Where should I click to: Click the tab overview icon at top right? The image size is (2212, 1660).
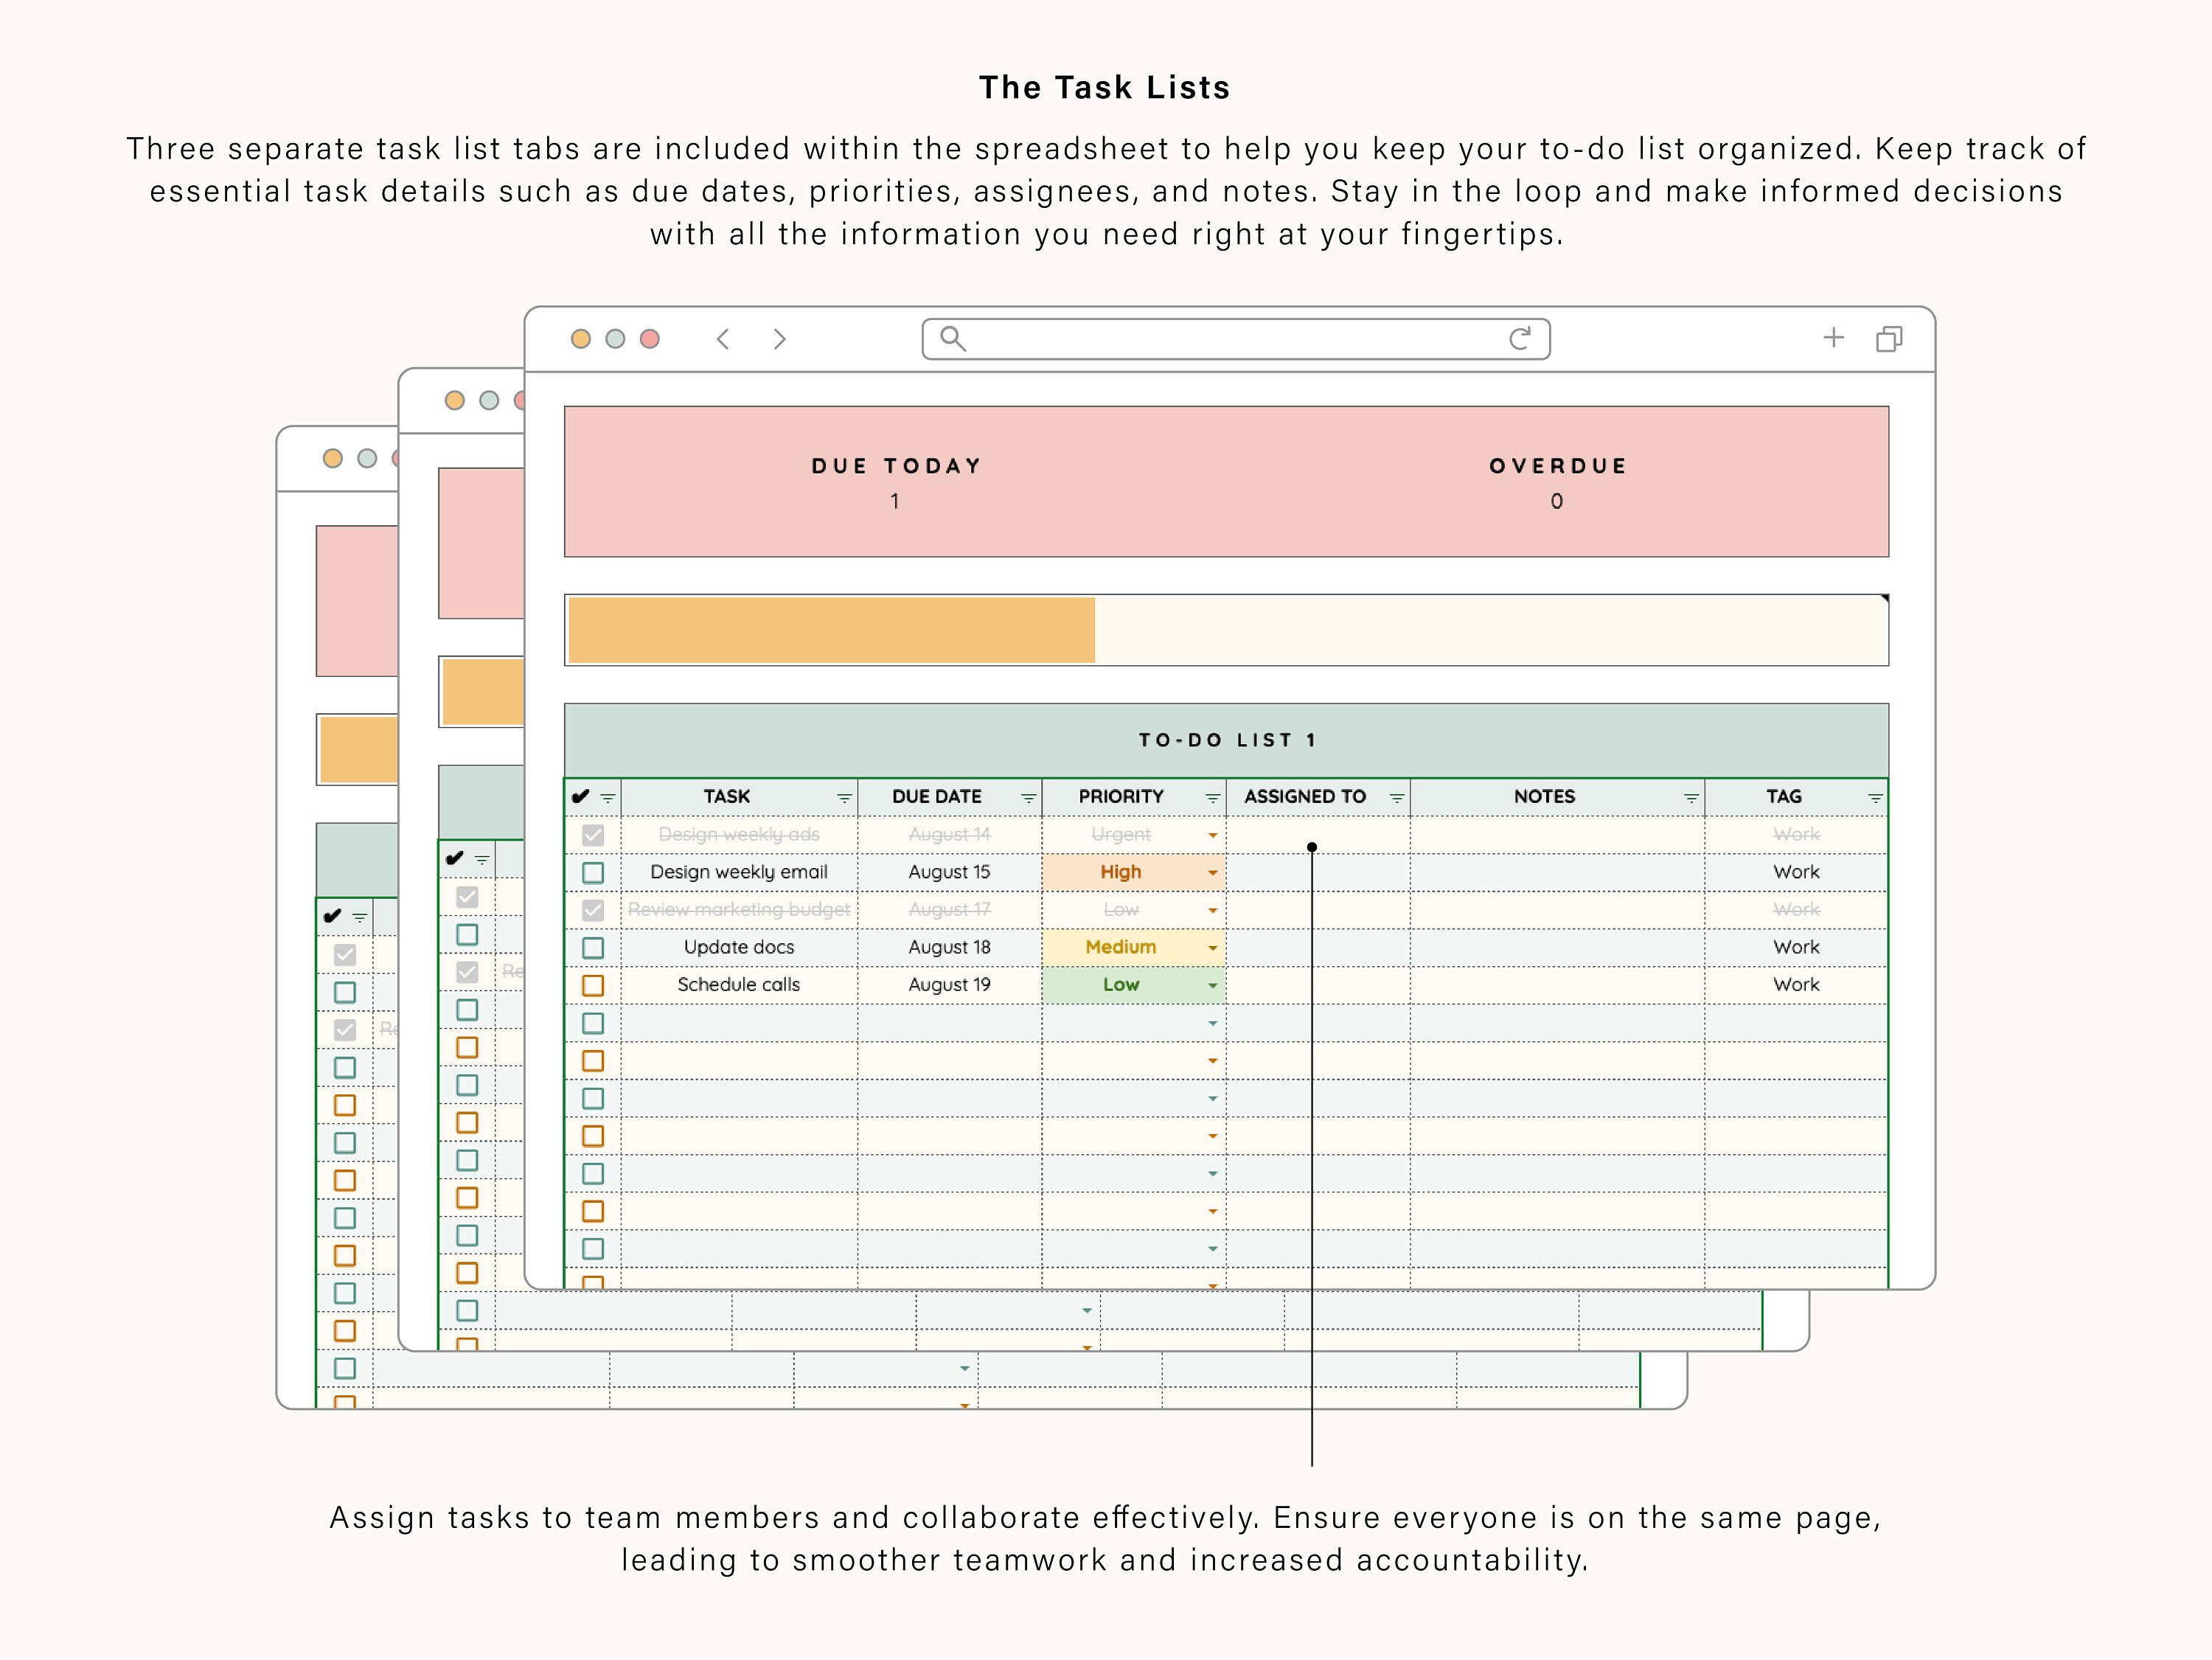(x=1890, y=338)
